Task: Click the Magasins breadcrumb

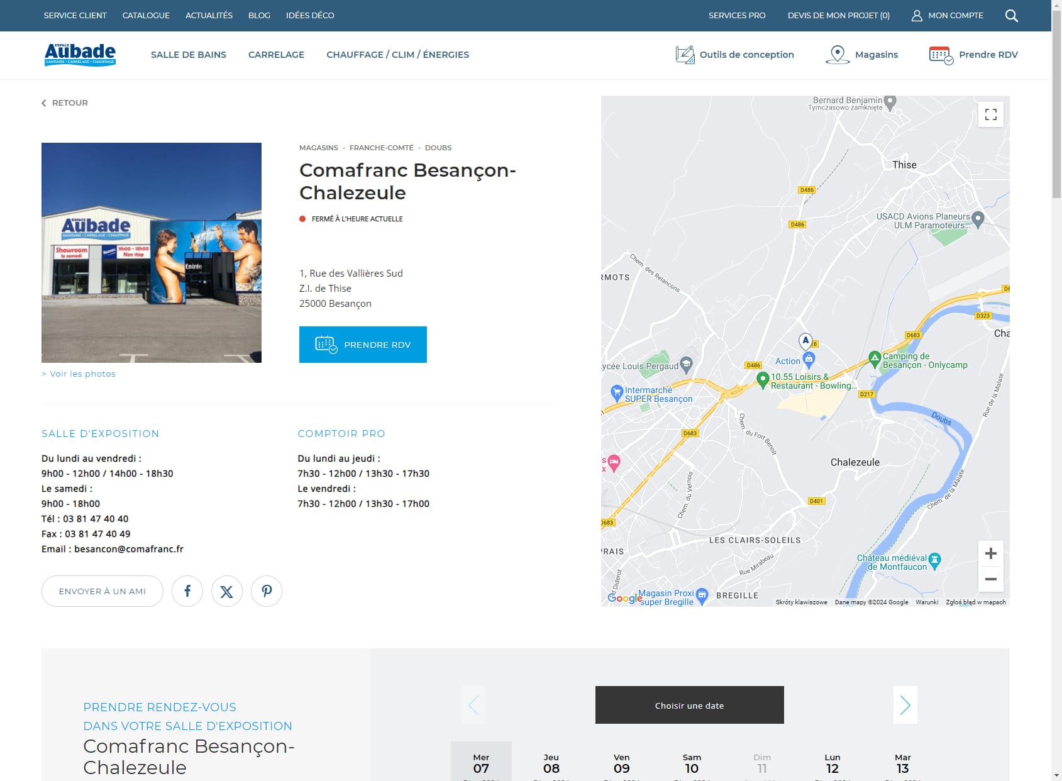Action: point(319,148)
